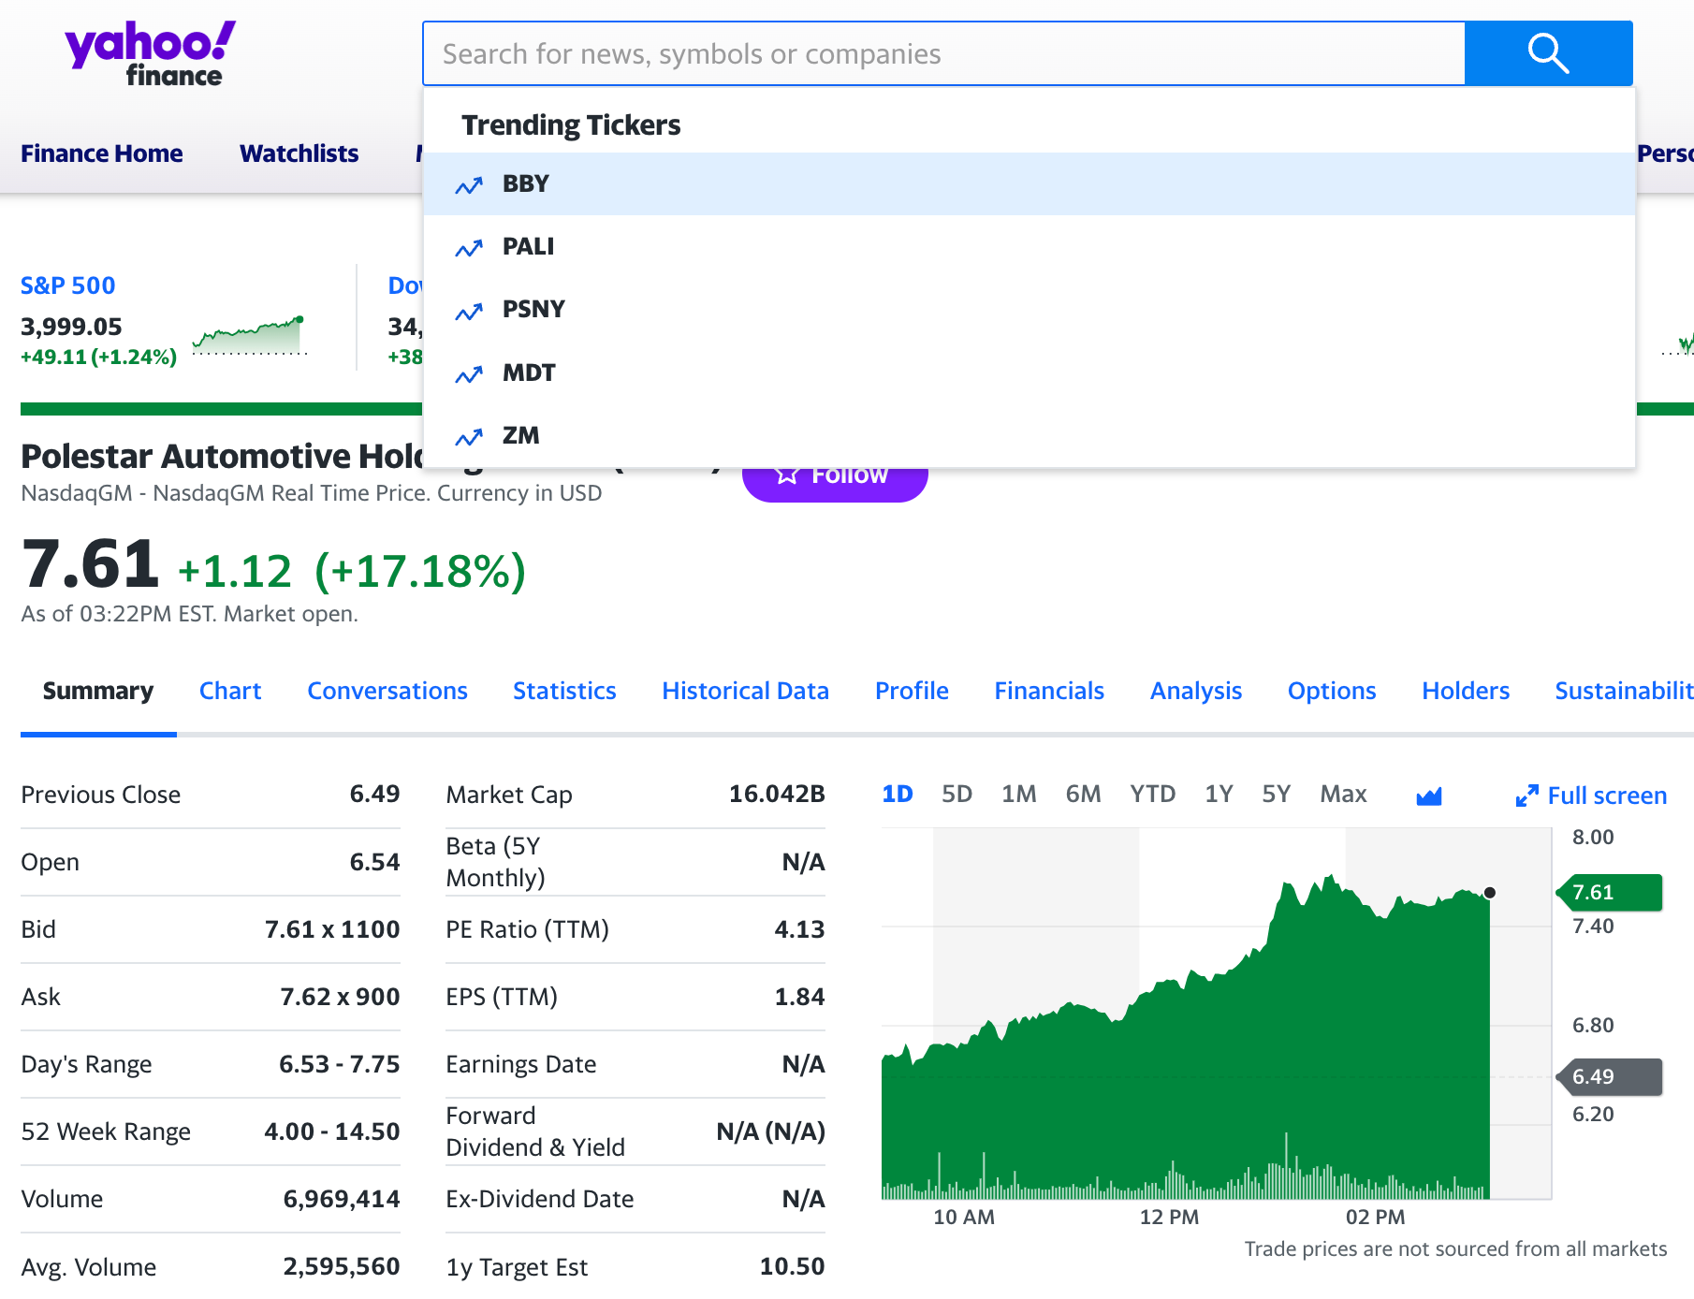The height and width of the screenshot is (1299, 1694).
Task: Click the Yahoo Finance logo
Action: (150, 54)
